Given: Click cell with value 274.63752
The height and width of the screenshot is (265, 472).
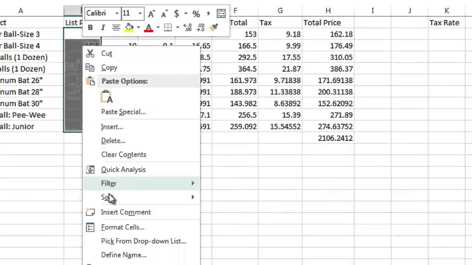Looking at the screenshot, I should coord(328,127).
